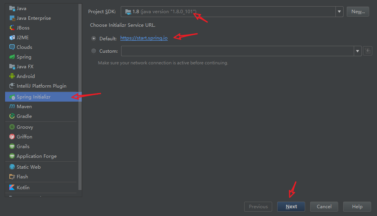377x216 pixels.
Task: Click the Griffon icon
Action: [12, 137]
